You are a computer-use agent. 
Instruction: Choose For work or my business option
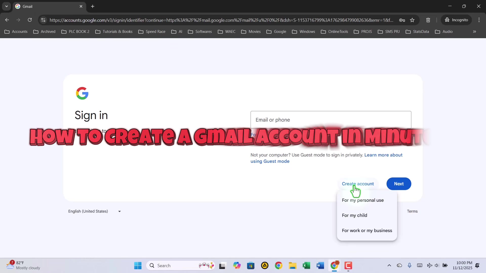pos(367,231)
